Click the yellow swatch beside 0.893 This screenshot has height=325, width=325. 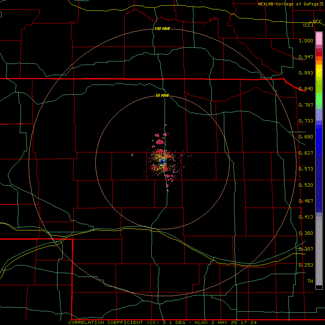319,73
